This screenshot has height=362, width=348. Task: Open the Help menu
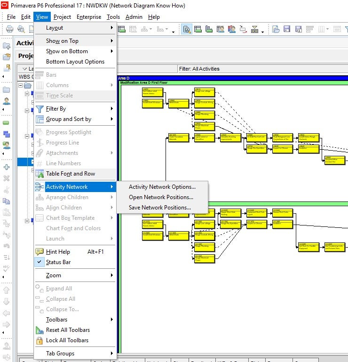pyautogui.click(x=154, y=17)
